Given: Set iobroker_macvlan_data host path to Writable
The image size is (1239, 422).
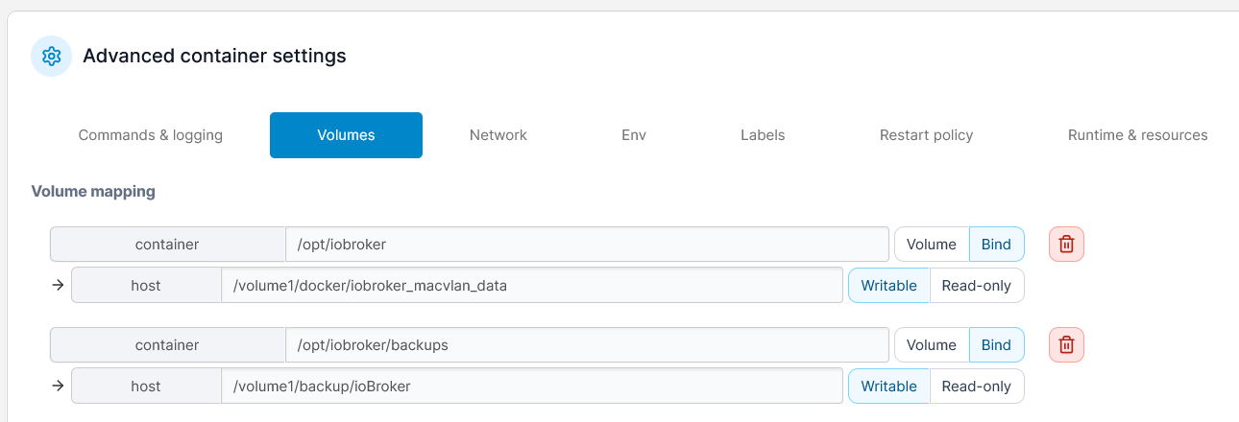Looking at the screenshot, I should coord(888,286).
